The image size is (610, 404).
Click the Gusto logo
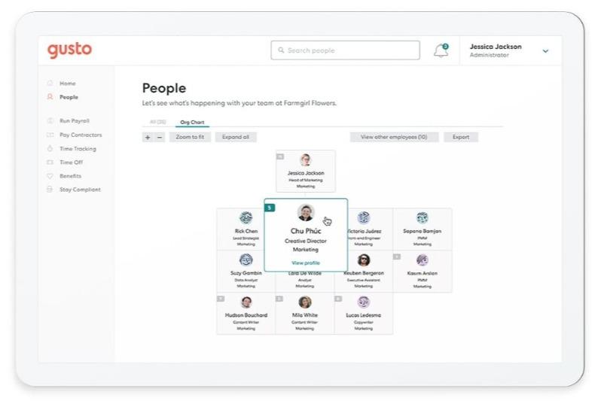point(69,50)
